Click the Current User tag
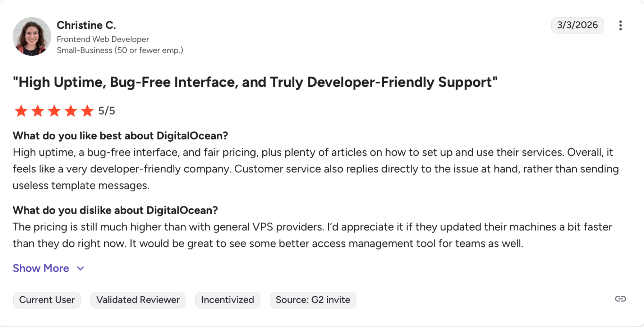Image resolution: width=644 pixels, height=328 pixels. pyautogui.click(x=47, y=300)
